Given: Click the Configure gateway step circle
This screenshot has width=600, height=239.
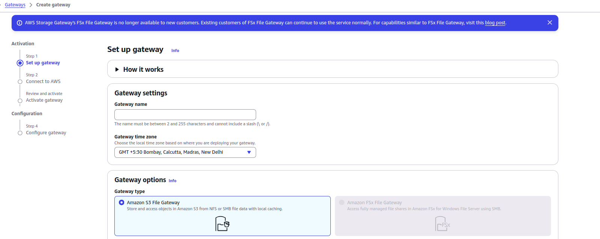Looking at the screenshot, I should tap(20, 133).
